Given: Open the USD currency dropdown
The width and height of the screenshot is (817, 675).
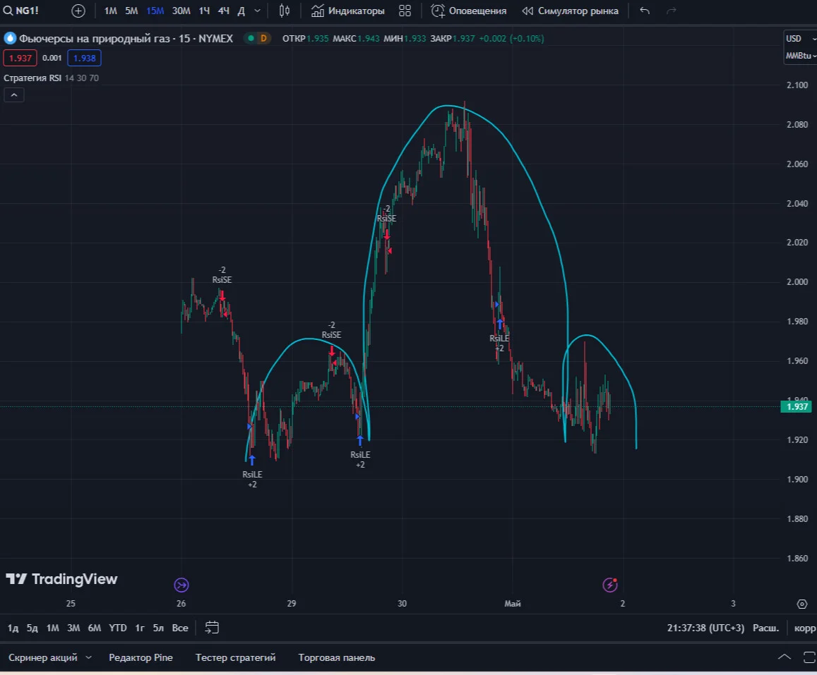Looking at the screenshot, I should point(800,39).
